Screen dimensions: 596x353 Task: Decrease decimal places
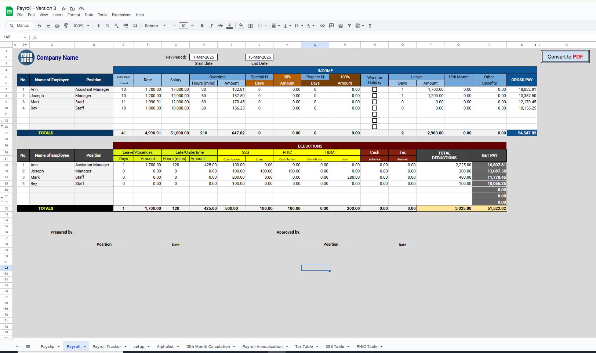point(116,26)
